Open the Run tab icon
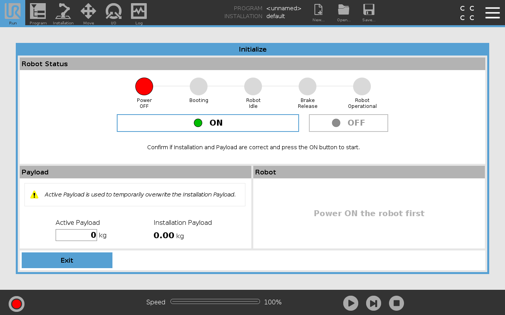Screen dimensions: 505x315 point(13,13)
